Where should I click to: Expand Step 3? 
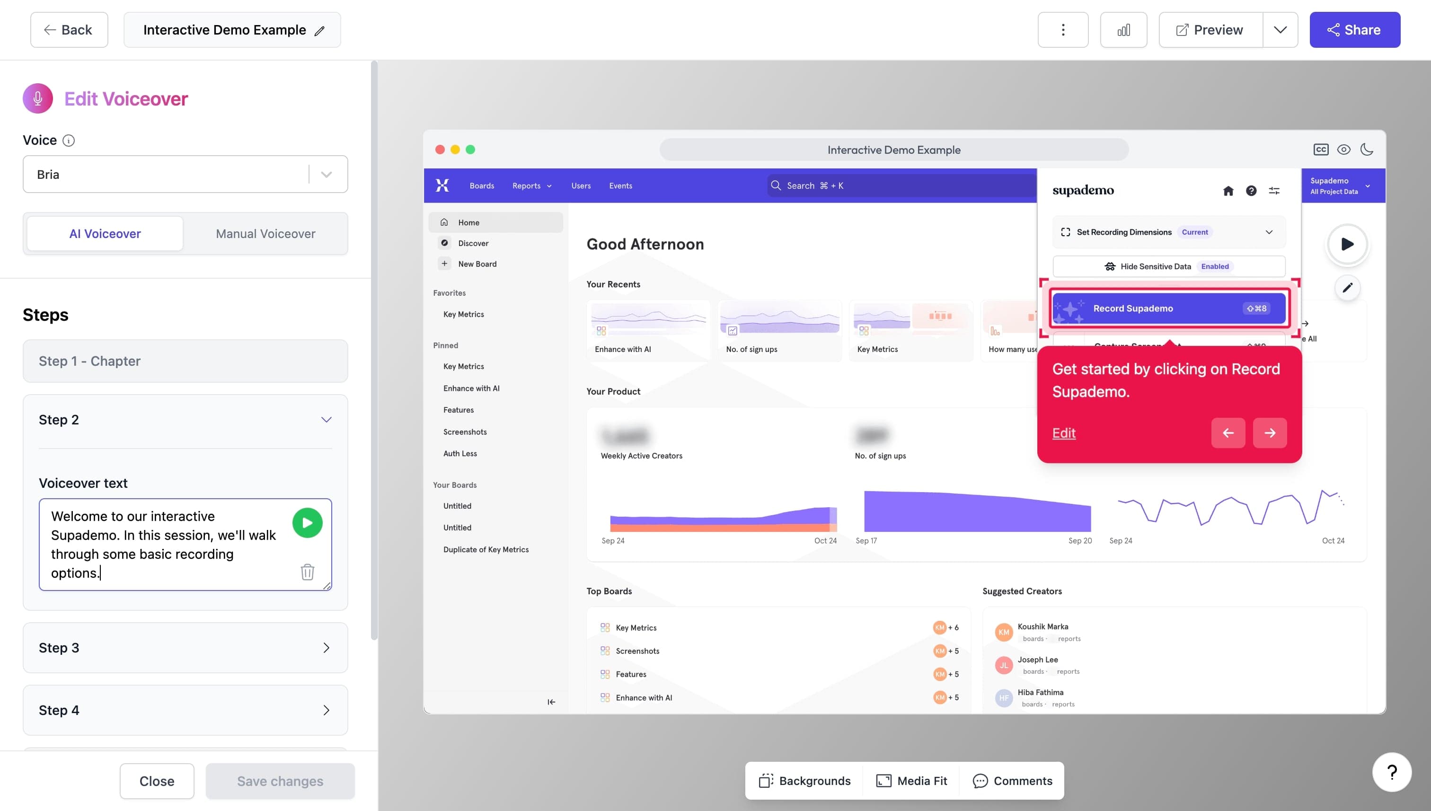[x=185, y=648]
